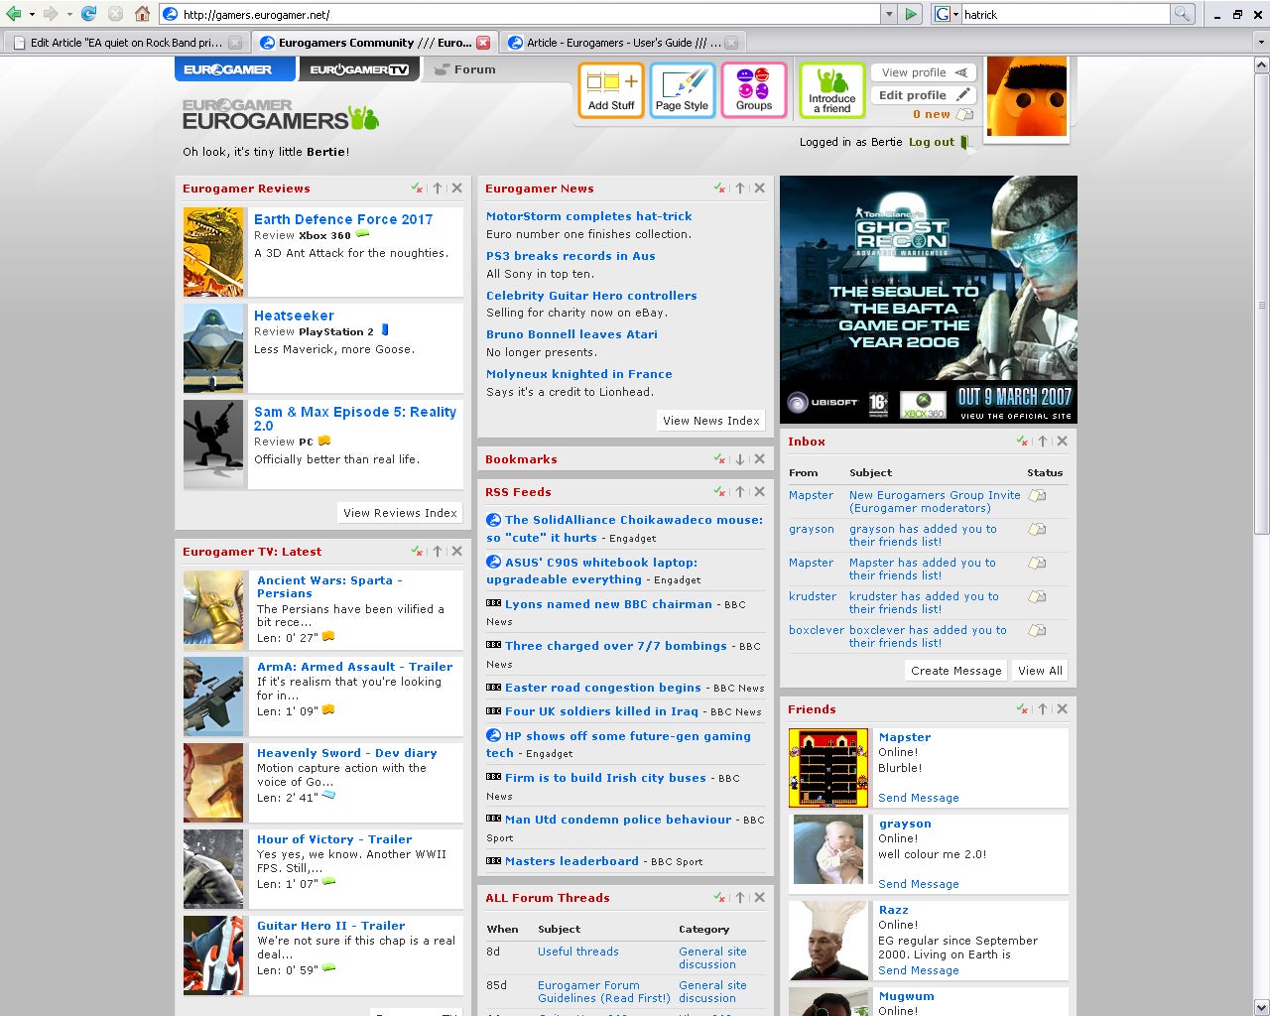Close the Eurogamer TV: Latest panel
The width and height of the screenshot is (1270, 1016).
pyautogui.click(x=456, y=551)
